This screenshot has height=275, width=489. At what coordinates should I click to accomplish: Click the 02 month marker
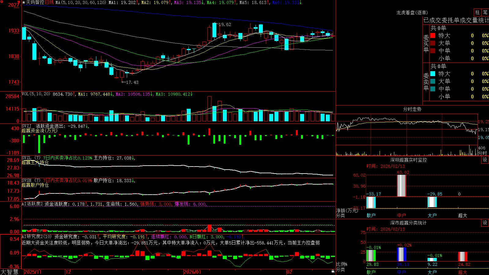(289, 272)
